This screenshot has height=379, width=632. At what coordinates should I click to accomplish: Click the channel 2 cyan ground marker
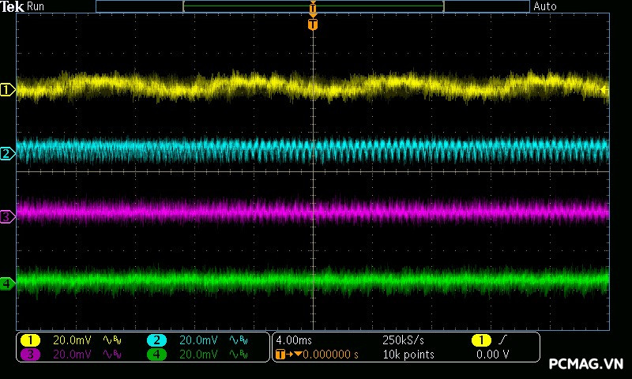[8, 153]
